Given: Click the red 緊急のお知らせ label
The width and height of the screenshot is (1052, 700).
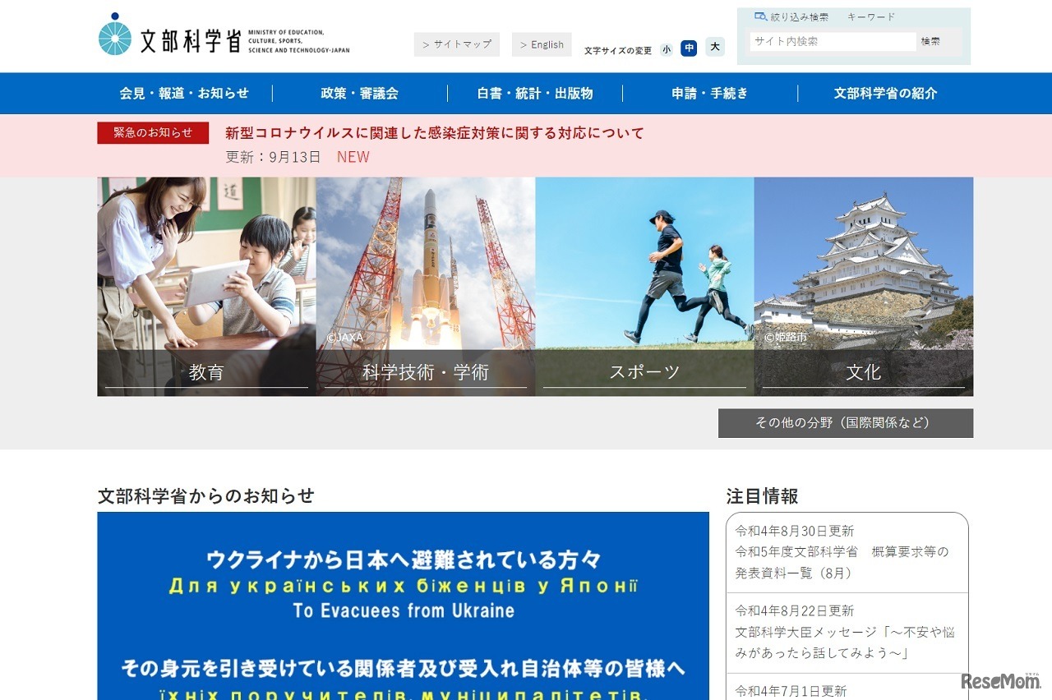Looking at the screenshot, I should 153,133.
